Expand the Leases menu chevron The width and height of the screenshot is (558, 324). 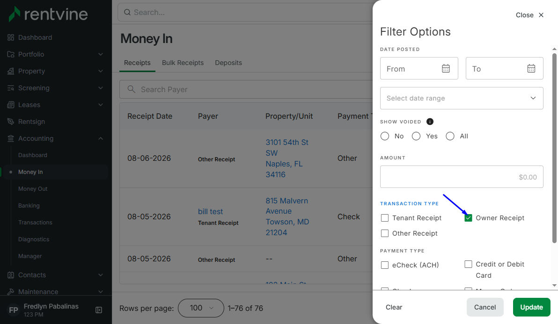pos(101,105)
